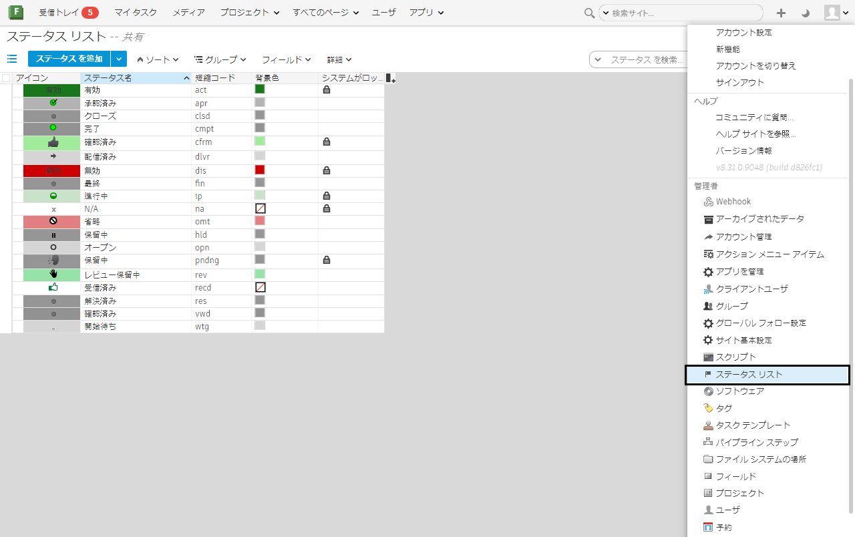Open the メディア page
Image resolution: width=855 pixels, height=537 pixels.
(189, 13)
